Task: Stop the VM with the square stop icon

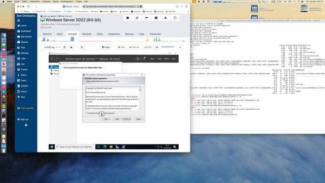Action: pyautogui.click(x=127, y=18)
